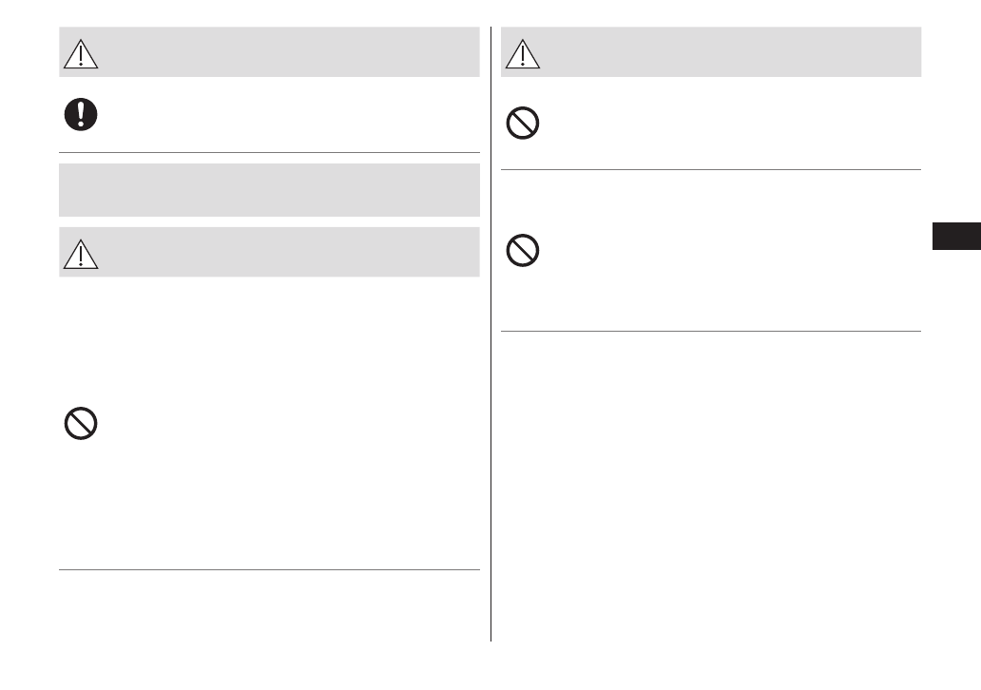Click the warning triangle in the top-right banner
981x690 pixels.
pyautogui.click(x=523, y=55)
